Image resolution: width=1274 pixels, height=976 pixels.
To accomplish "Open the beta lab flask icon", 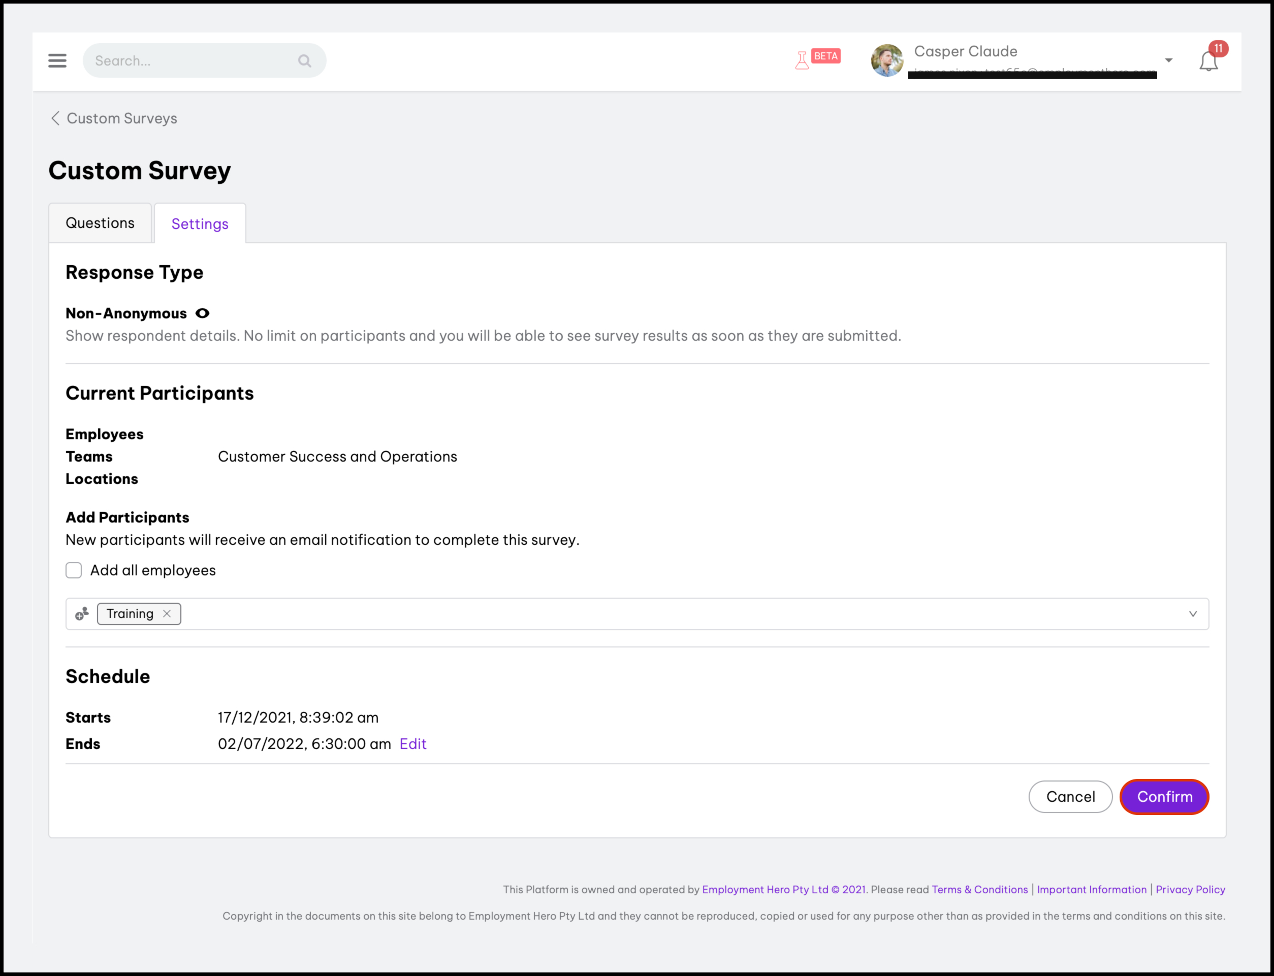I will [x=802, y=60].
